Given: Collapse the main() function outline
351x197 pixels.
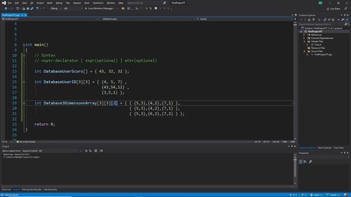Looking at the screenshot, I should pyautogui.click(x=24, y=45).
